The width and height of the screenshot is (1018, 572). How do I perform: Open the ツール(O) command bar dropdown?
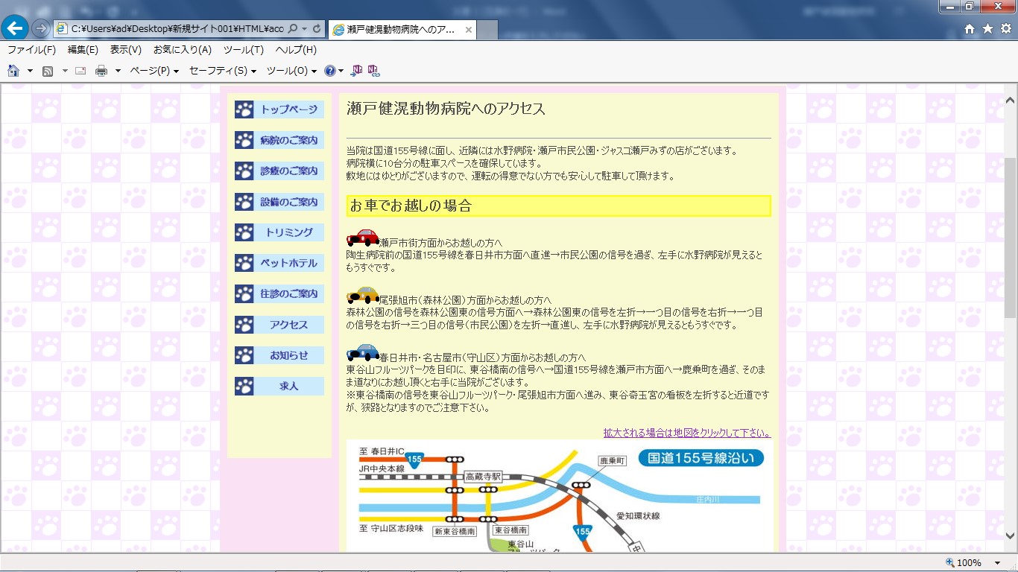coord(291,71)
